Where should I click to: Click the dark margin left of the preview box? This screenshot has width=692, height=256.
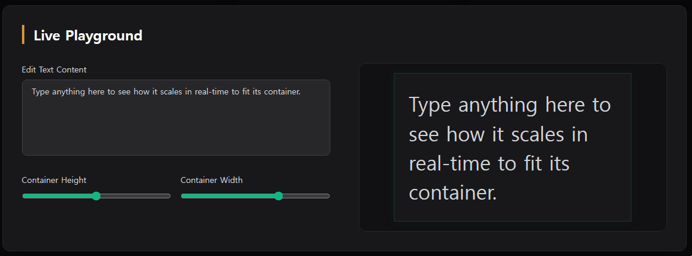[x=377, y=147]
